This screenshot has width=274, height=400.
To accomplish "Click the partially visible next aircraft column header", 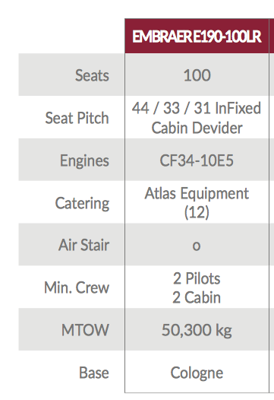I will 272,36.
